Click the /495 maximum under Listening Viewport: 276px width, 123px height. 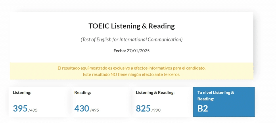coord(33,110)
